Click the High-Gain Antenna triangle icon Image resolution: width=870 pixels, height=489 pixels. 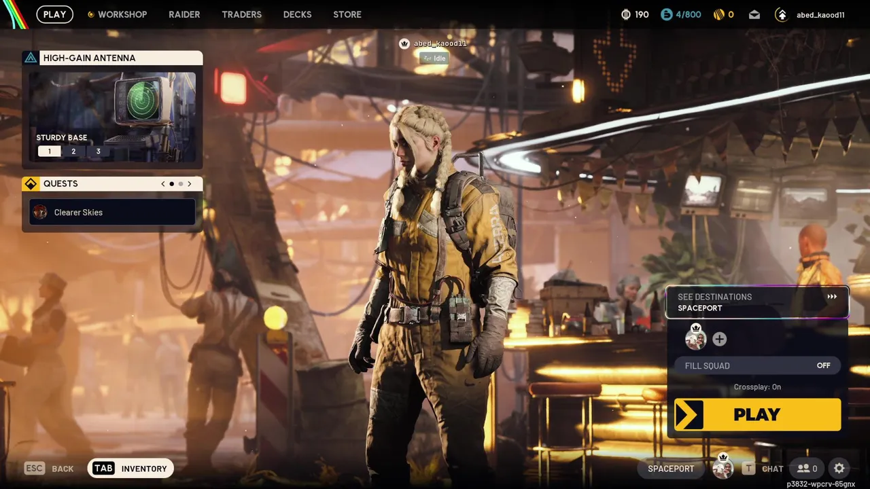pos(31,58)
